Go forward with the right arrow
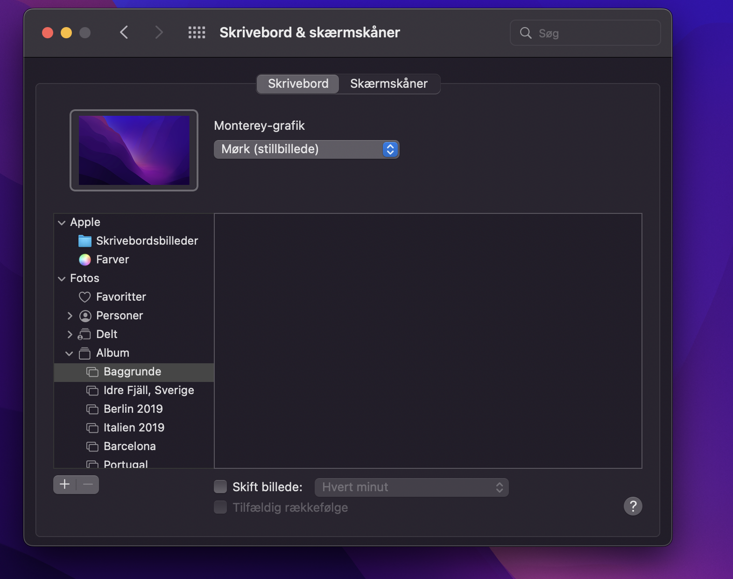This screenshot has height=579, width=733. coord(159,32)
